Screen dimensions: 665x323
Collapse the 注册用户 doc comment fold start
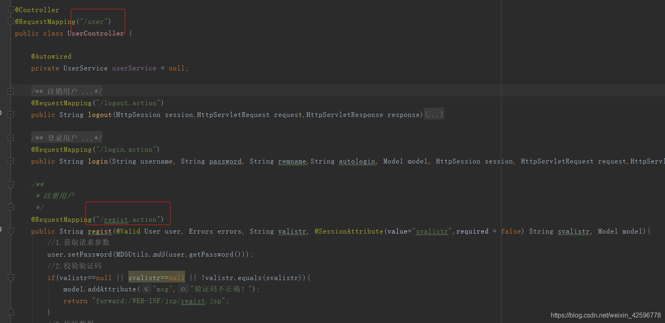click(x=11, y=185)
